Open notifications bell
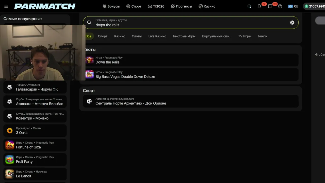 click(x=259, y=6)
